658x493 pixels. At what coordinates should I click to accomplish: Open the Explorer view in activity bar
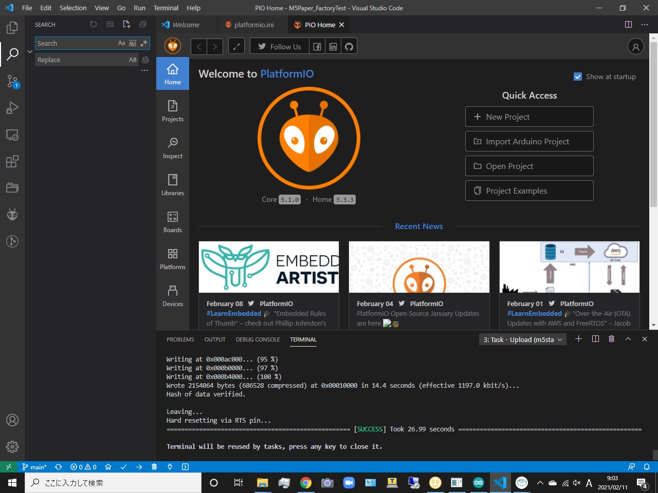pos(12,28)
